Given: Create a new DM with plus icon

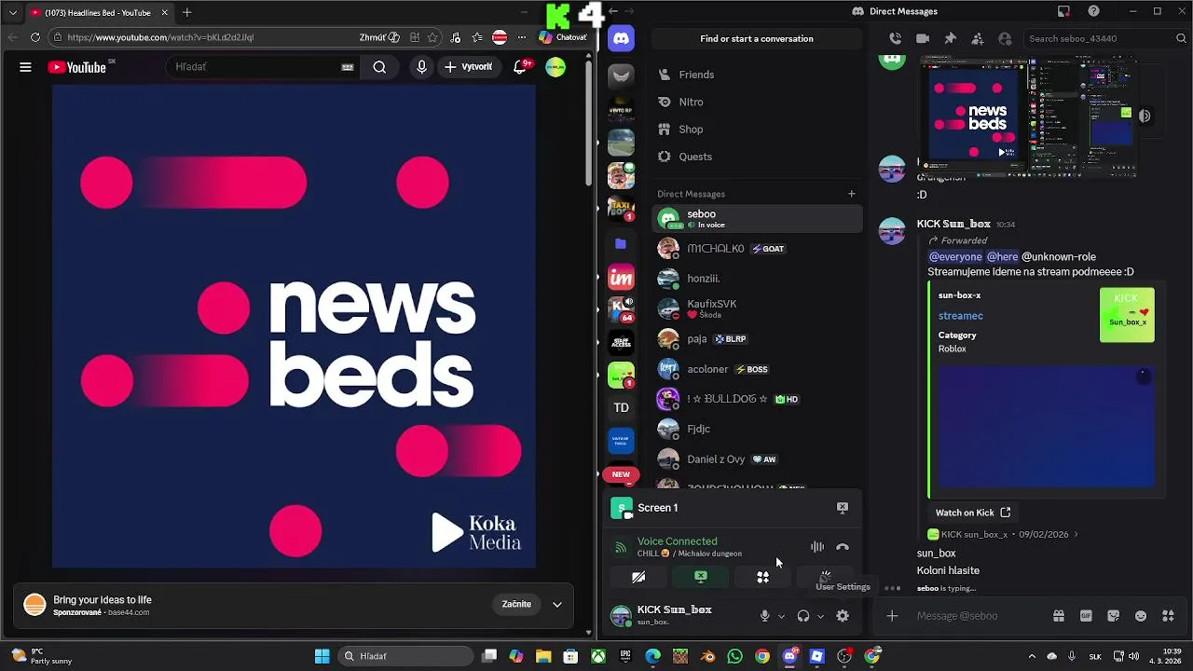Looking at the screenshot, I should (x=851, y=194).
